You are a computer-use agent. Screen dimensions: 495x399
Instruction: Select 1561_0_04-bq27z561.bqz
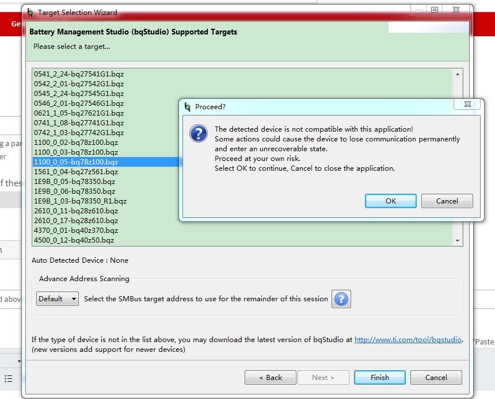[76, 171]
